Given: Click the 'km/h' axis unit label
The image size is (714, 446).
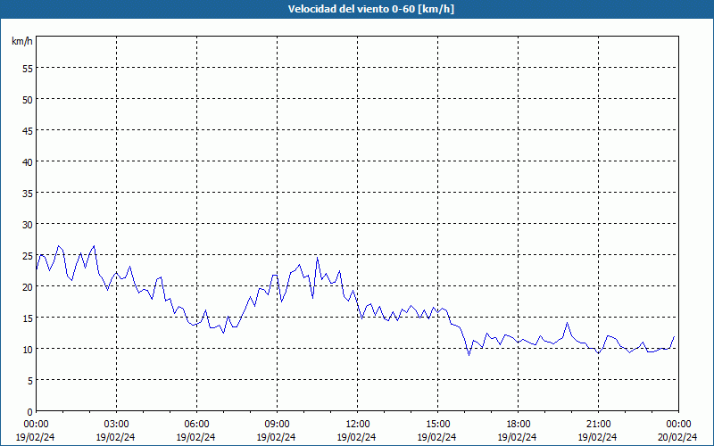Looking at the screenshot, I should [x=22, y=41].
